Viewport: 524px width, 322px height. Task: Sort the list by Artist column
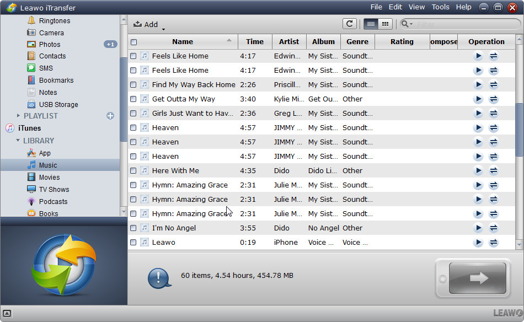click(x=288, y=41)
